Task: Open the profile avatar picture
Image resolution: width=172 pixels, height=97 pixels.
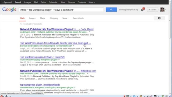Action: [162, 9]
